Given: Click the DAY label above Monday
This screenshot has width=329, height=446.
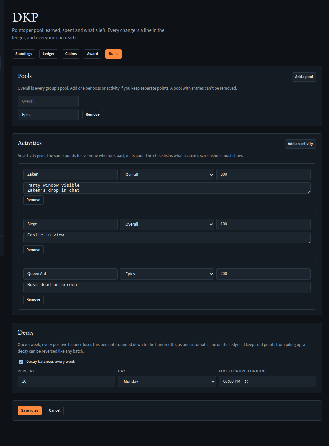Looking at the screenshot, I should [x=122, y=371].
